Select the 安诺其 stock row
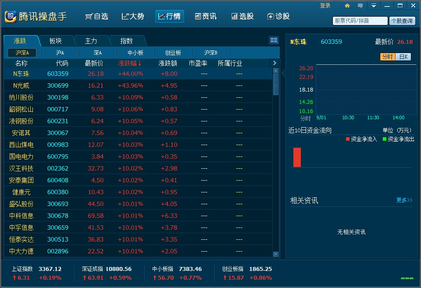The height and width of the screenshot is (288, 421). pos(138,132)
